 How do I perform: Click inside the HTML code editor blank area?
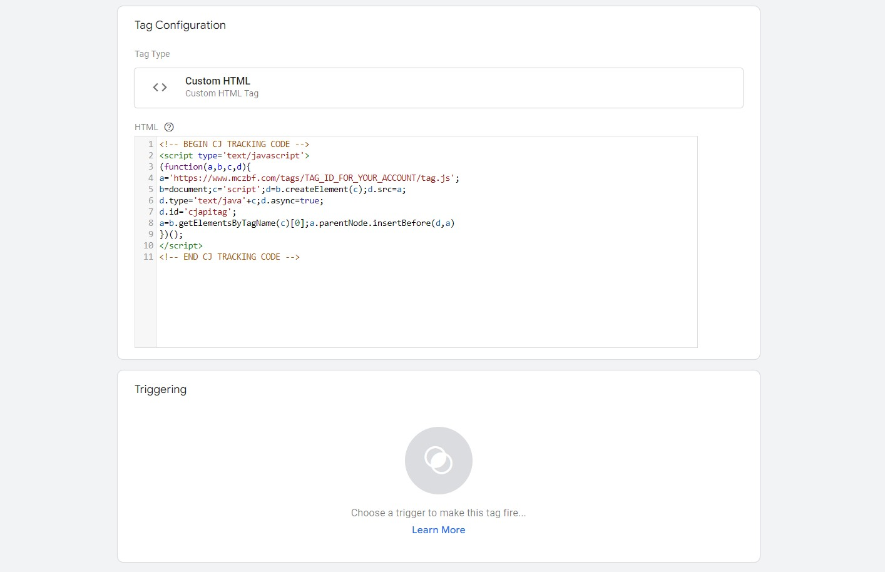(x=426, y=304)
